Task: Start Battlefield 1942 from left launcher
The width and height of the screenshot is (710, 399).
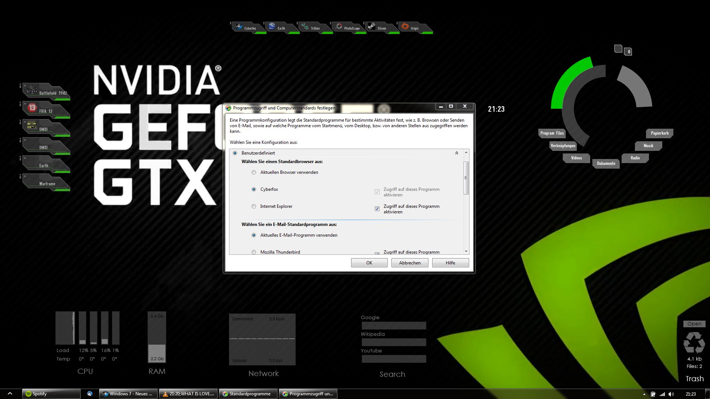Action: pos(46,92)
